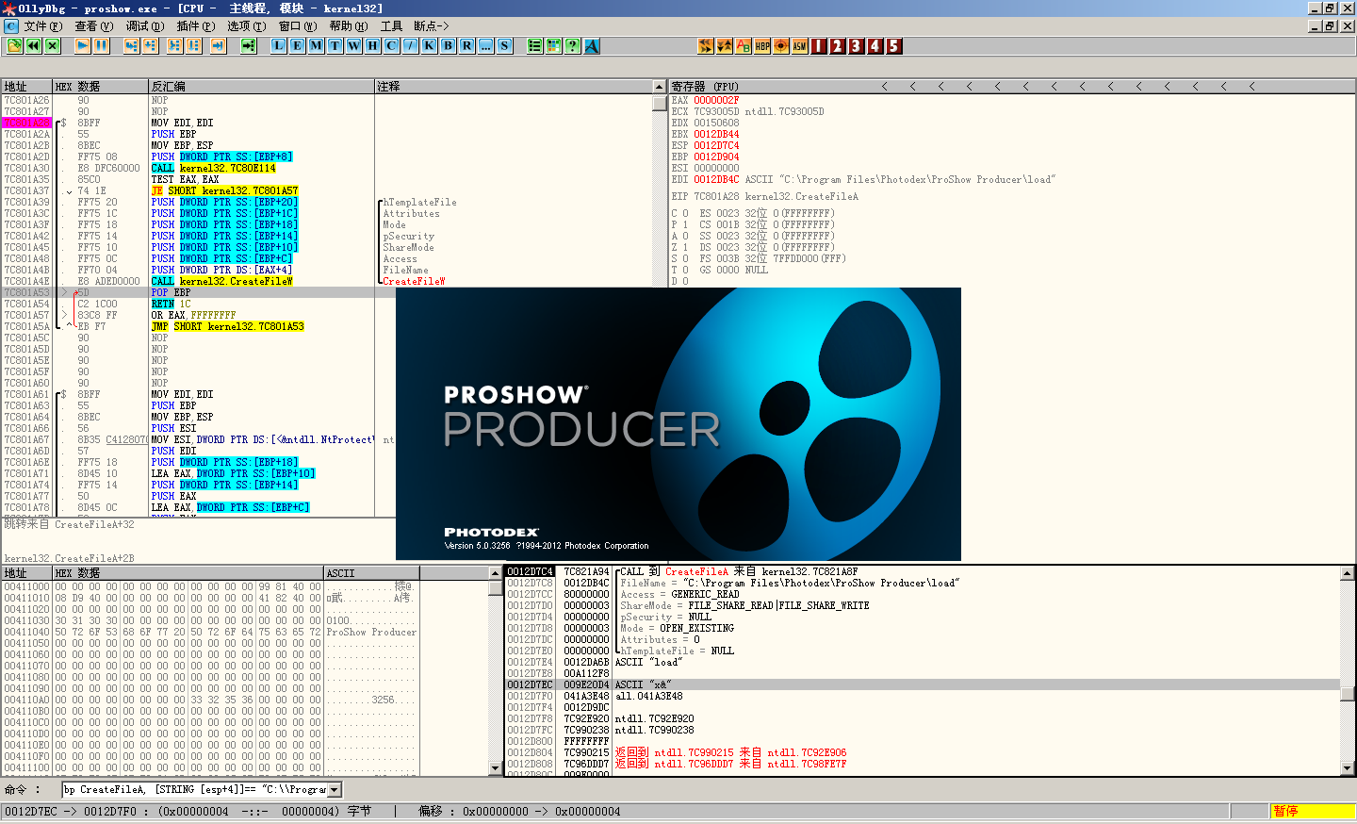Open the 查看(V) menu
The width and height of the screenshot is (1357, 824).
pos(93,26)
